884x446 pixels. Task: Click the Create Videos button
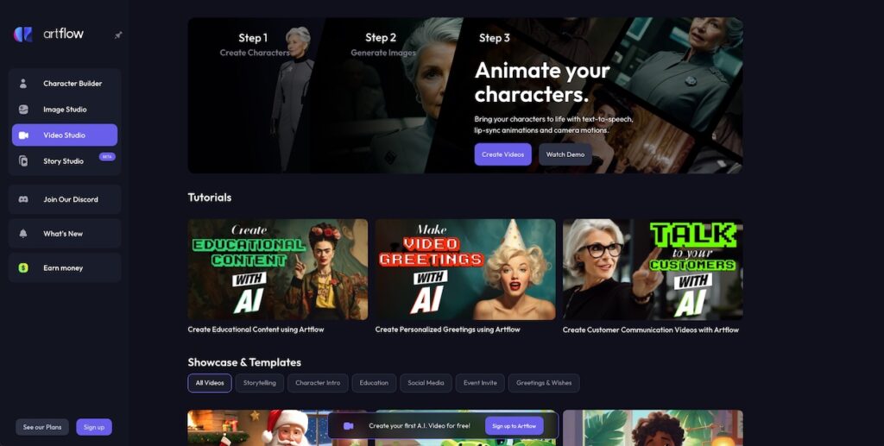coord(503,154)
